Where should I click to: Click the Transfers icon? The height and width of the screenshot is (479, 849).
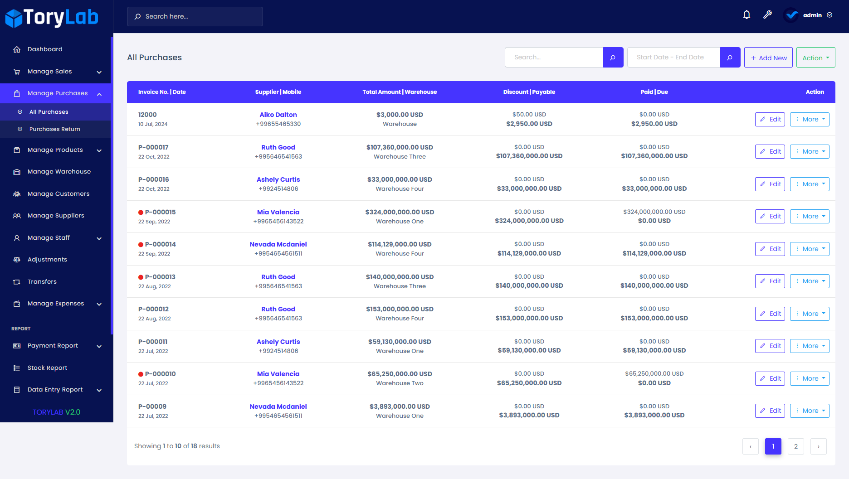coord(17,281)
